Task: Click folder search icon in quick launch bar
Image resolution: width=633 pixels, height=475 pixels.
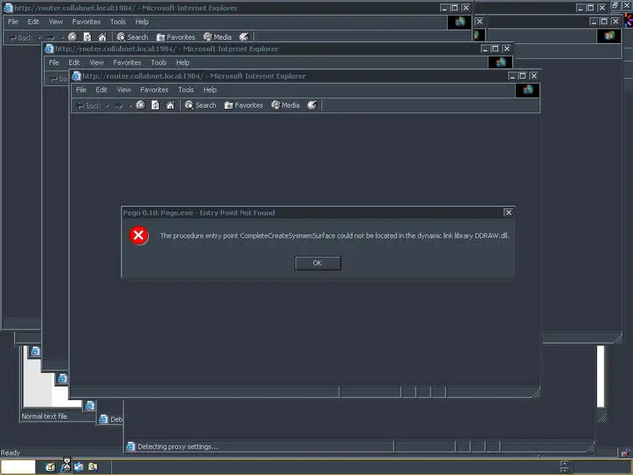Action: point(93,466)
